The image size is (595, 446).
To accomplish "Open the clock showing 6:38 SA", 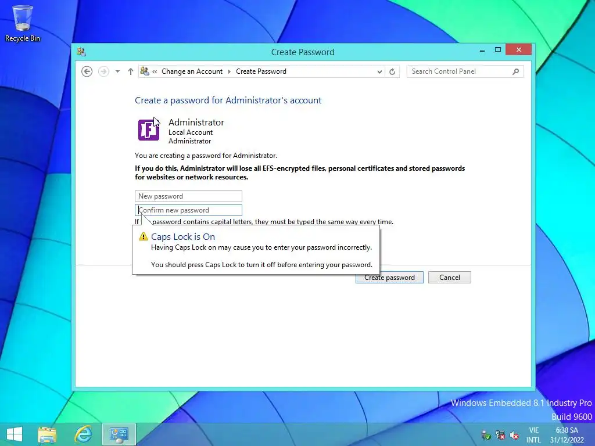I will [567, 435].
